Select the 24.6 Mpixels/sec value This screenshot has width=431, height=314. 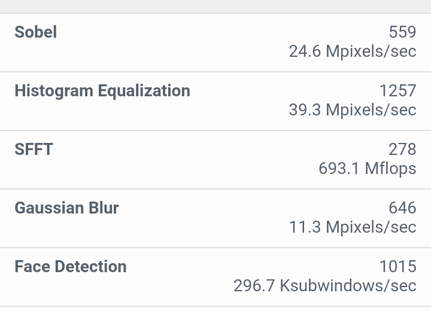click(352, 51)
